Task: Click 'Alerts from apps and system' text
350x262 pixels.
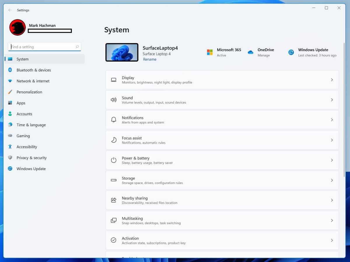Action: [143, 123]
